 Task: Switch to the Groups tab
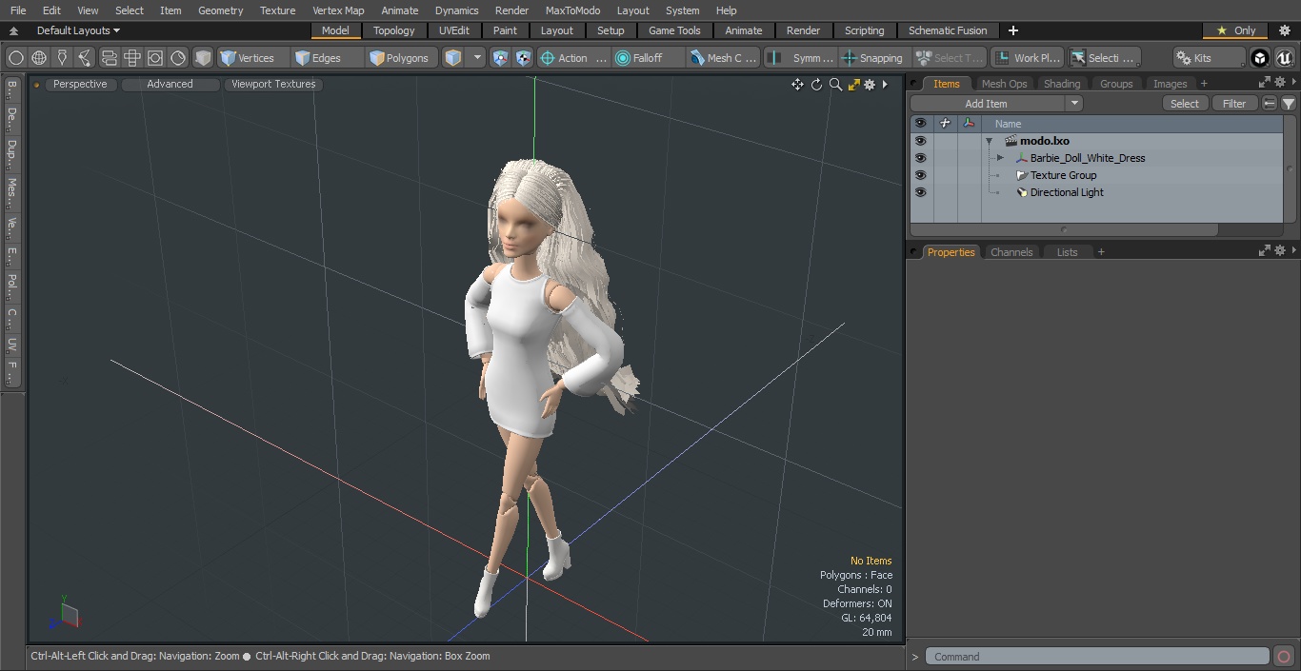(1116, 84)
